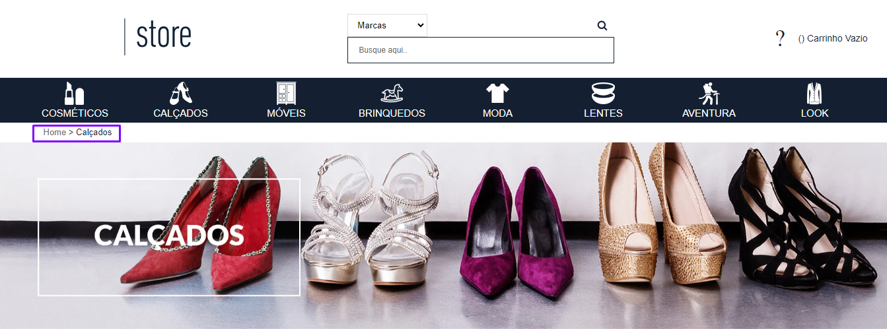887x329 pixels.
Task: Open the BRINQUEDOS menu label
Action: point(392,113)
